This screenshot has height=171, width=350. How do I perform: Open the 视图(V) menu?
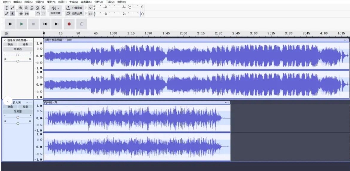tap(40, 2)
